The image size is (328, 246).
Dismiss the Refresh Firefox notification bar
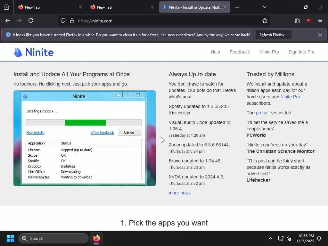pyautogui.click(x=320, y=35)
